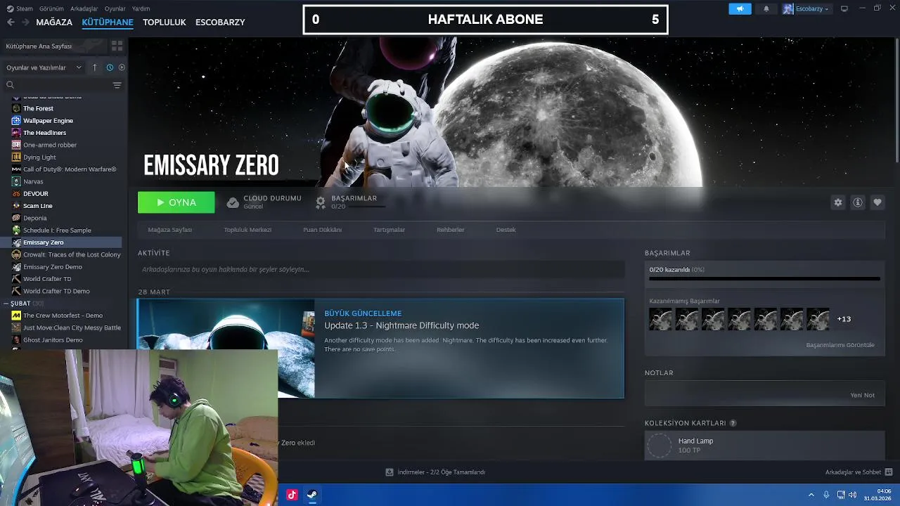This screenshot has width=900, height=506.
Task: Open the Rehberler link
Action: 450,230
